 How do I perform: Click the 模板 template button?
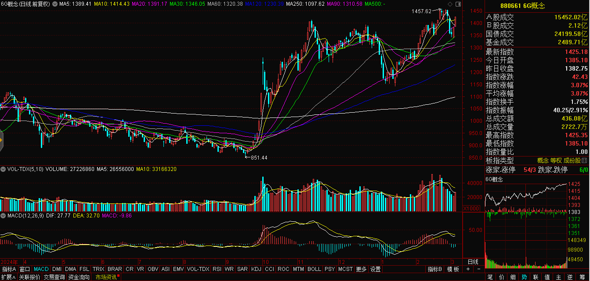453,269
